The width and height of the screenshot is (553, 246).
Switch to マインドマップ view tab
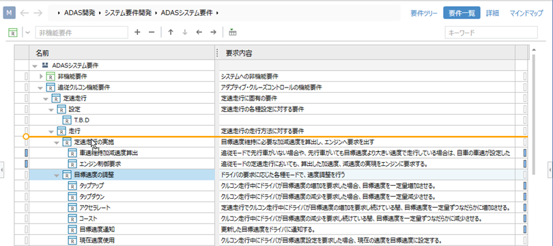[526, 14]
